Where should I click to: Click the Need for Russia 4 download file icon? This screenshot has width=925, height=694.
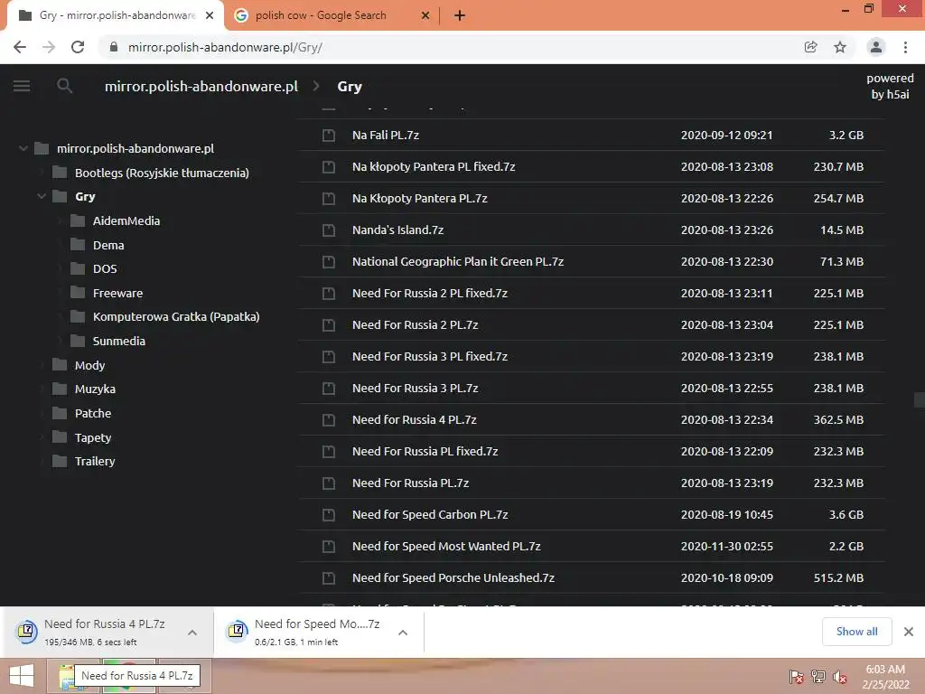tap(26, 632)
